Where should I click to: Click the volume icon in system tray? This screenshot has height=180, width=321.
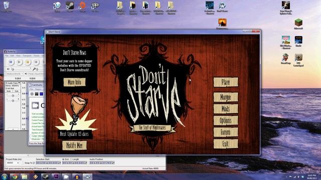click(x=298, y=176)
